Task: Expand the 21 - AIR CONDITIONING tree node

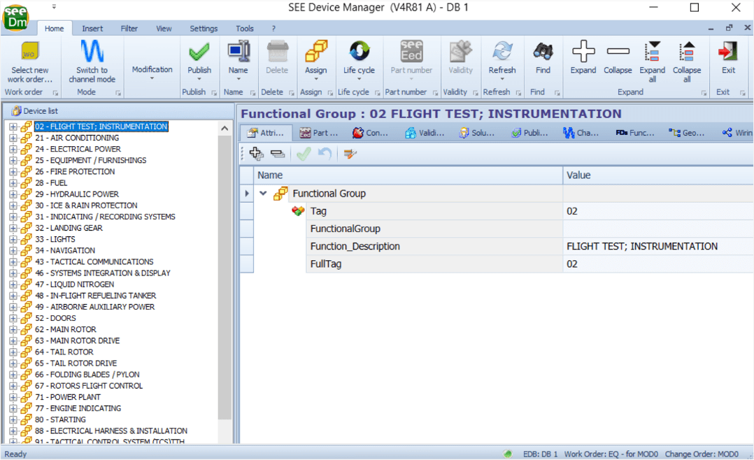Action: click(15, 138)
